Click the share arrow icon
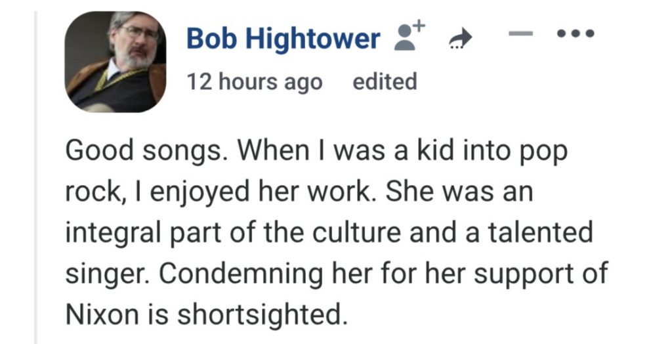 tap(463, 40)
